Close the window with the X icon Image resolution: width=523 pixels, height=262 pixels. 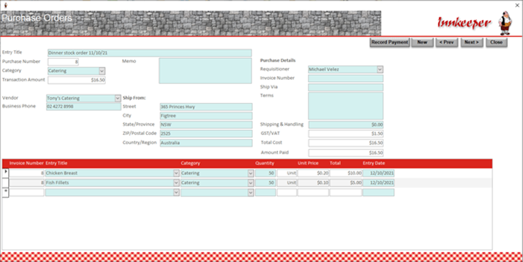coord(517,5)
